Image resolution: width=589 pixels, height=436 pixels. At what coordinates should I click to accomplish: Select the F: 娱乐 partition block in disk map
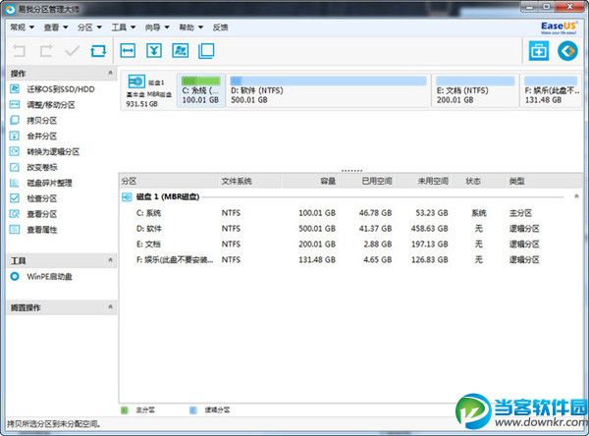(551, 90)
